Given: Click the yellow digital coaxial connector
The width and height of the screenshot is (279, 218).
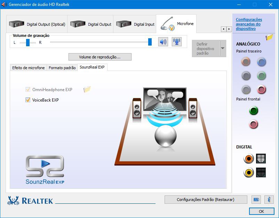Looking at the screenshot, I should pyautogui.click(x=249, y=172).
